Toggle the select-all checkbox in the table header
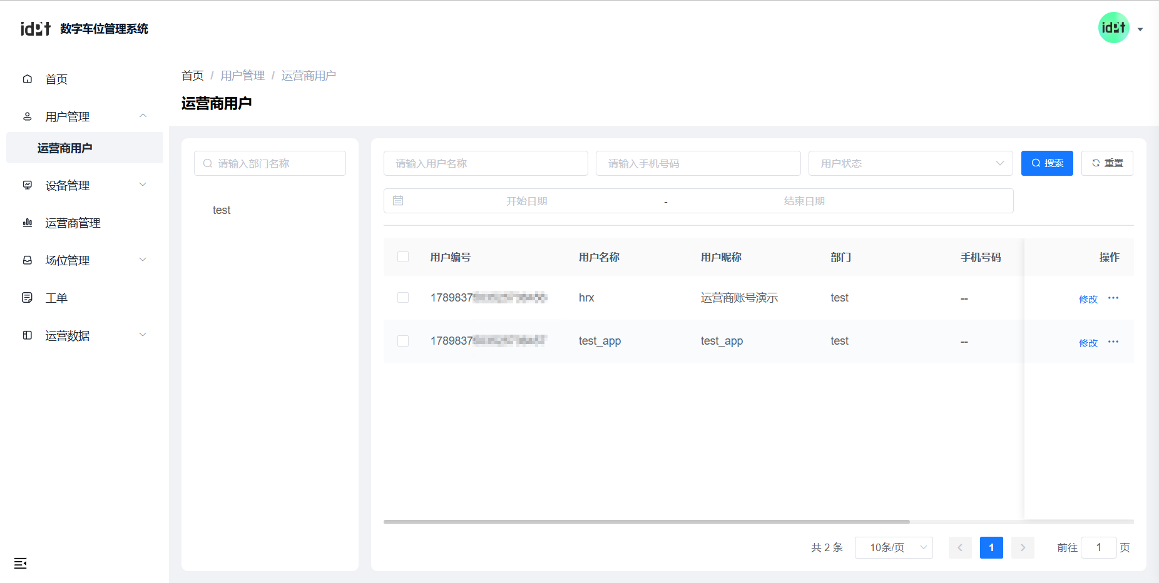Viewport: 1159px width, 583px height. click(403, 257)
